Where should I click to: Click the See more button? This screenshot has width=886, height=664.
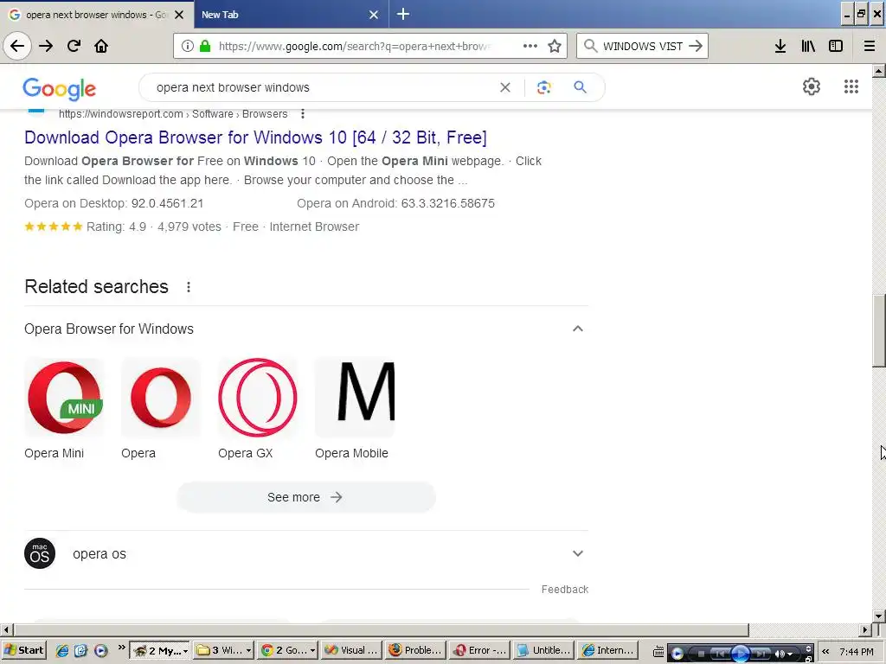click(305, 497)
